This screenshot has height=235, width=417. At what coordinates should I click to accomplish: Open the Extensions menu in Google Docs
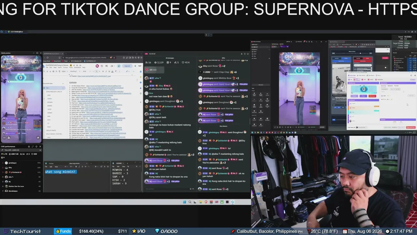point(77,68)
